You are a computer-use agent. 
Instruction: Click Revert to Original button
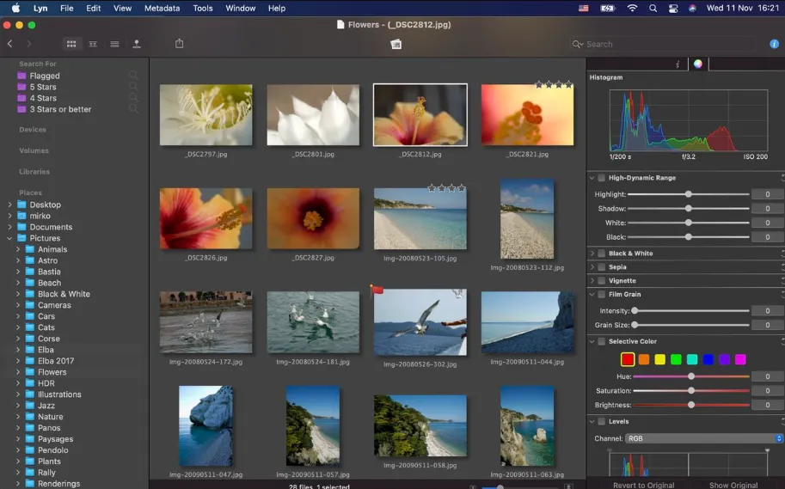point(643,485)
